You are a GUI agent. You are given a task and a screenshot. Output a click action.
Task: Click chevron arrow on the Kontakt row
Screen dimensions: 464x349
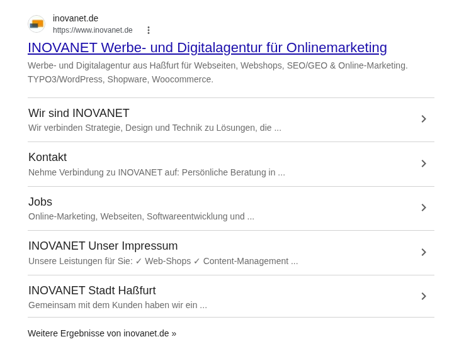(x=424, y=163)
